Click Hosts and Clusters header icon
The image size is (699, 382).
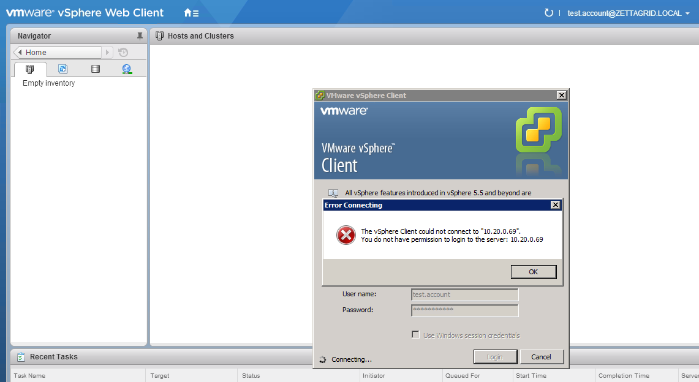(x=160, y=36)
